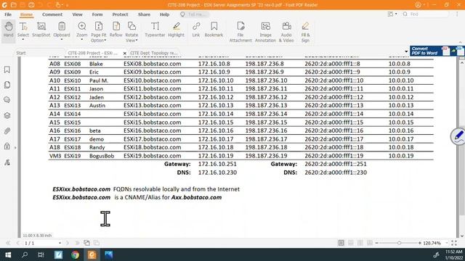The width and height of the screenshot is (465, 261).
Task: Switch to the Start document tab
Action: pyautogui.click(x=21, y=53)
